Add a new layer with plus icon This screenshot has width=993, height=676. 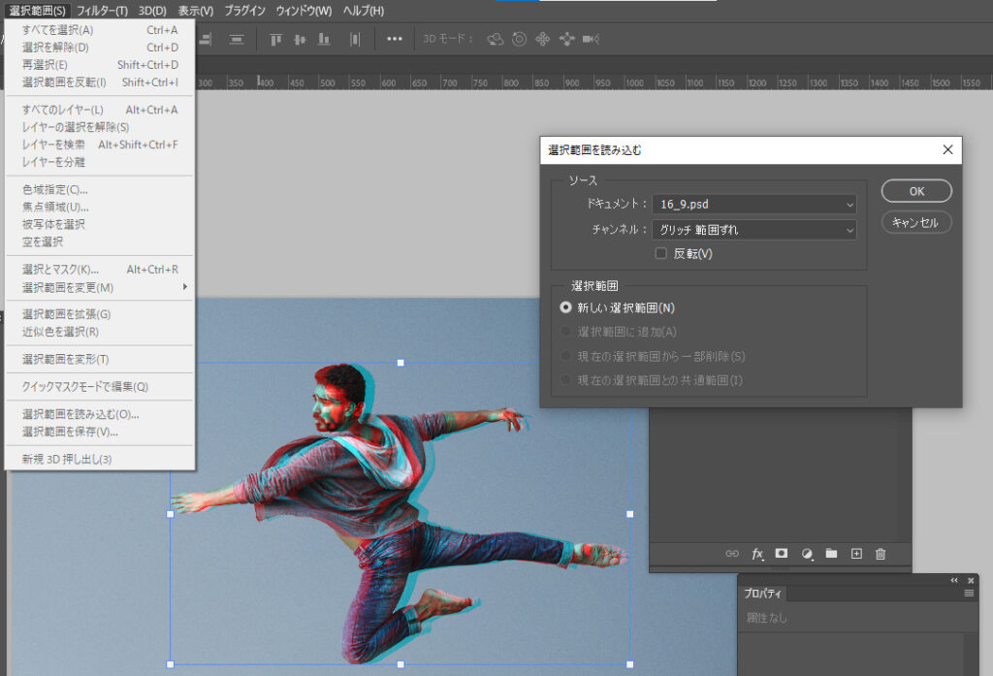(856, 554)
